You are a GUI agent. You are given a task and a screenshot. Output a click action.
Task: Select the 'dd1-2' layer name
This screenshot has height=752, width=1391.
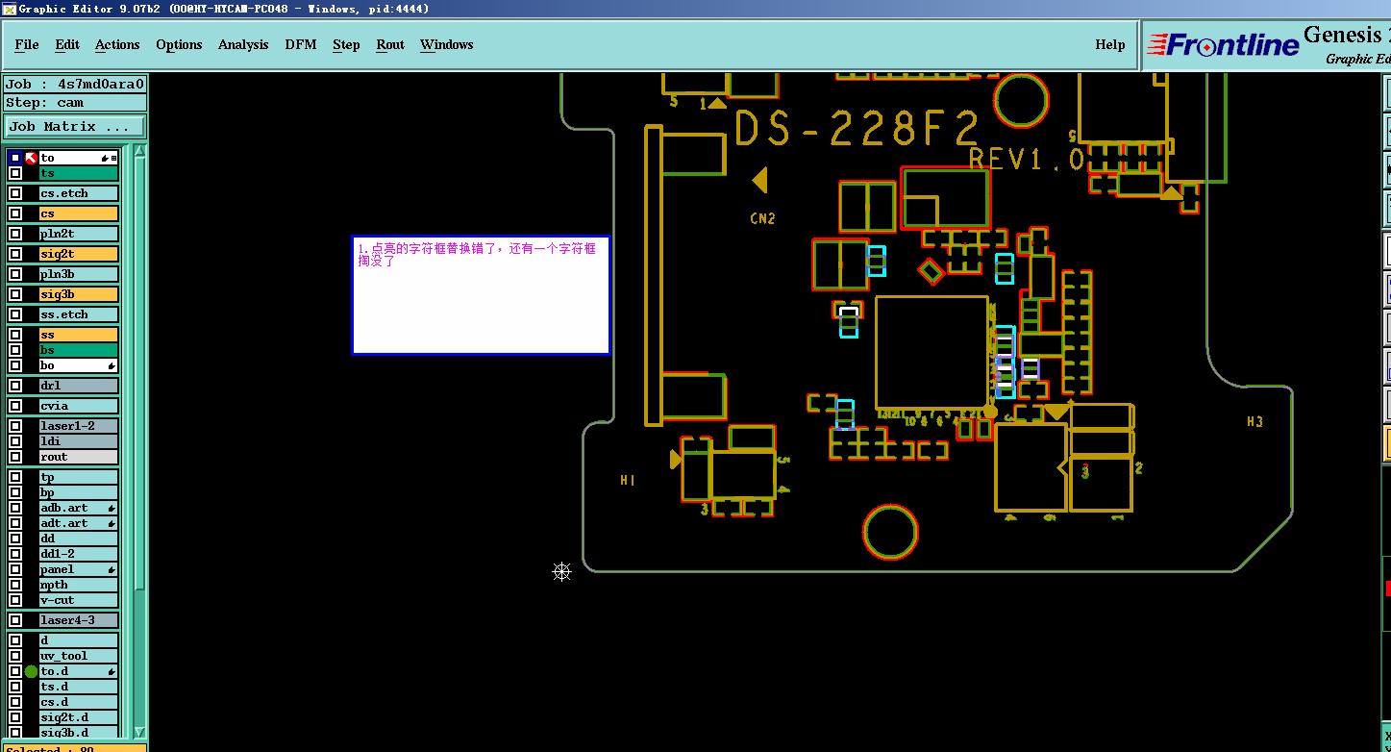pyautogui.click(x=79, y=554)
